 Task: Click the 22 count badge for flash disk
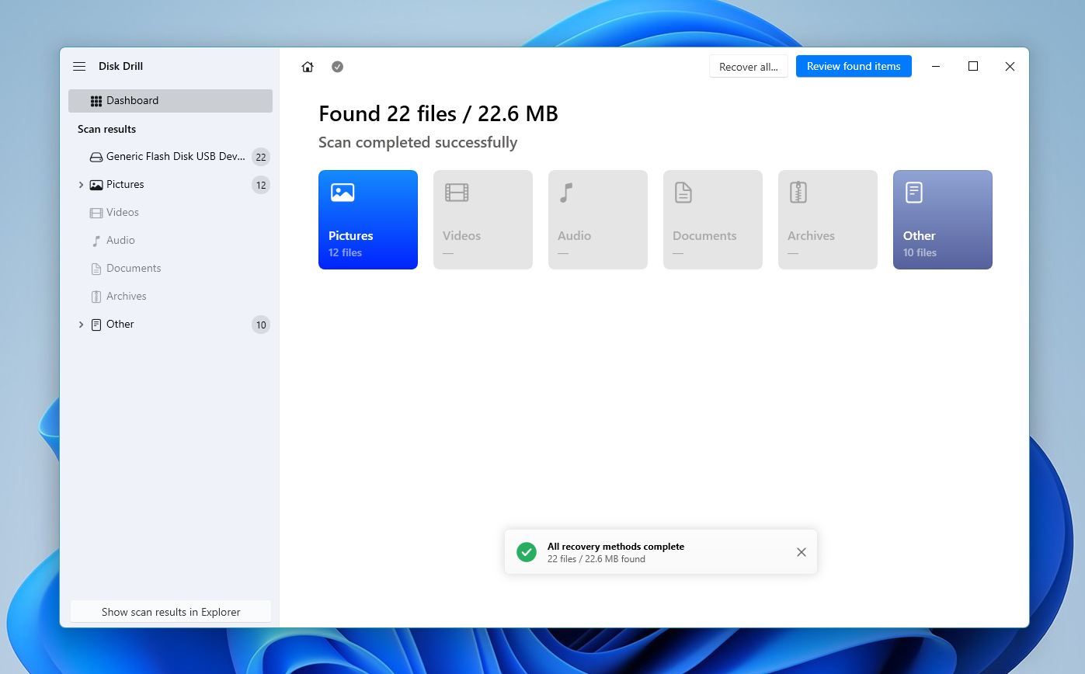click(x=261, y=157)
